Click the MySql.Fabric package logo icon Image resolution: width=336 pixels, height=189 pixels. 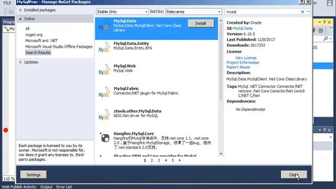point(104,92)
